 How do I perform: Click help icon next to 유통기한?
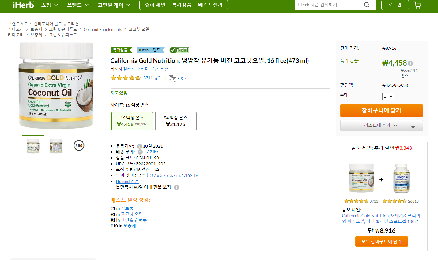click(139, 146)
